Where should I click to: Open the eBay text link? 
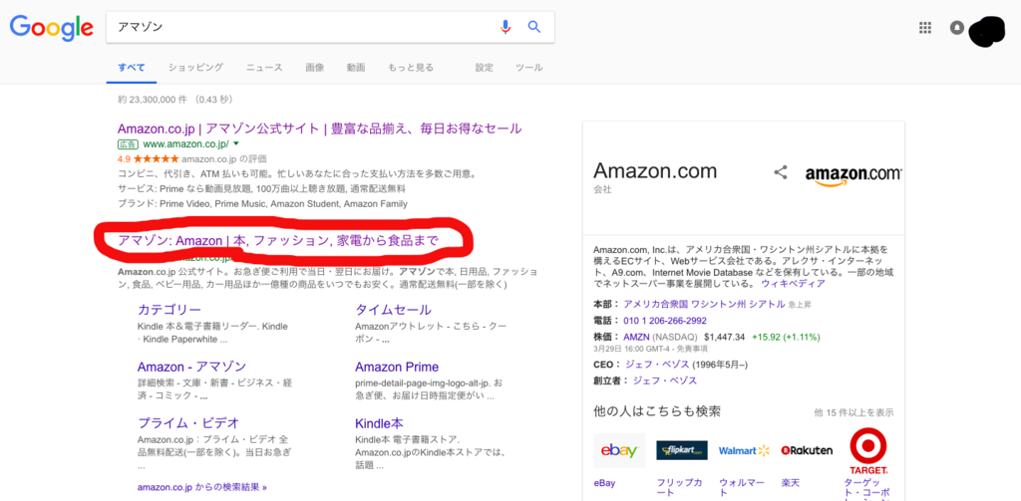(604, 483)
